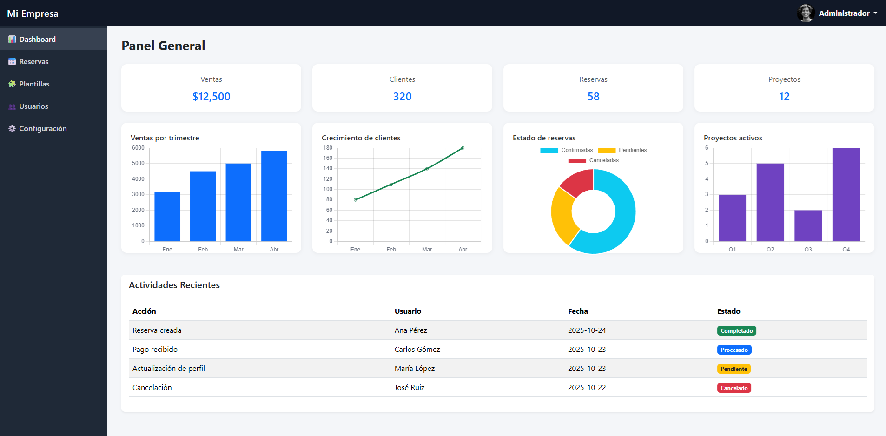Click the Cancelado status badge

point(734,388)
